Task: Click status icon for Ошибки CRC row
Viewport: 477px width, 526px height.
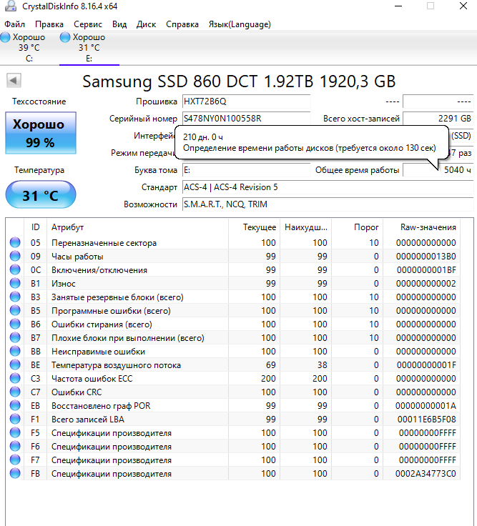Action: point(15,392)
